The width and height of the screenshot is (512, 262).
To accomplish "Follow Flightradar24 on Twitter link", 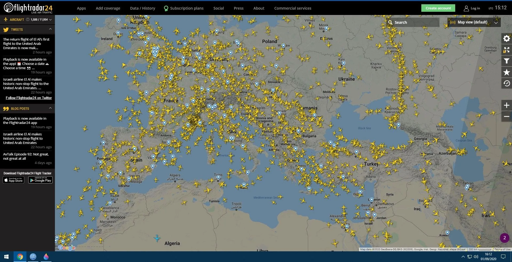I will click(x=29, y=98).
